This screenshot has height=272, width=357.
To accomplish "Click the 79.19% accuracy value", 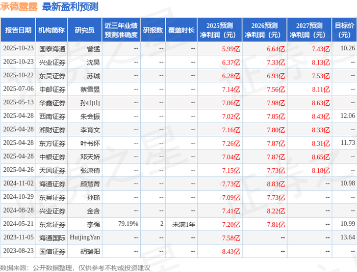I will [x=128, y=224].
